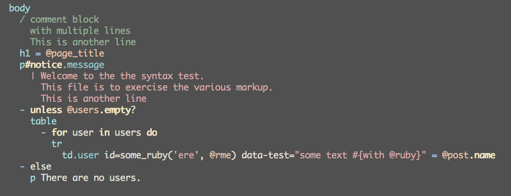Click the "data-test" attribute name

267,155
